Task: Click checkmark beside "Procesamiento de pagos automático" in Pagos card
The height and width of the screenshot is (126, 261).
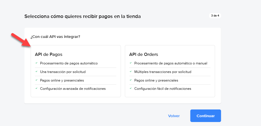Action: click(x=36, y=63)
